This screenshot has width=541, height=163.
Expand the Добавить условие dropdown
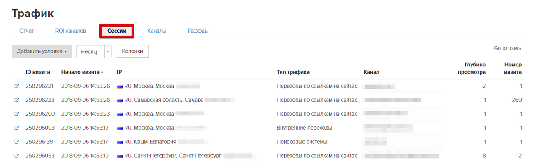[42, 51]
